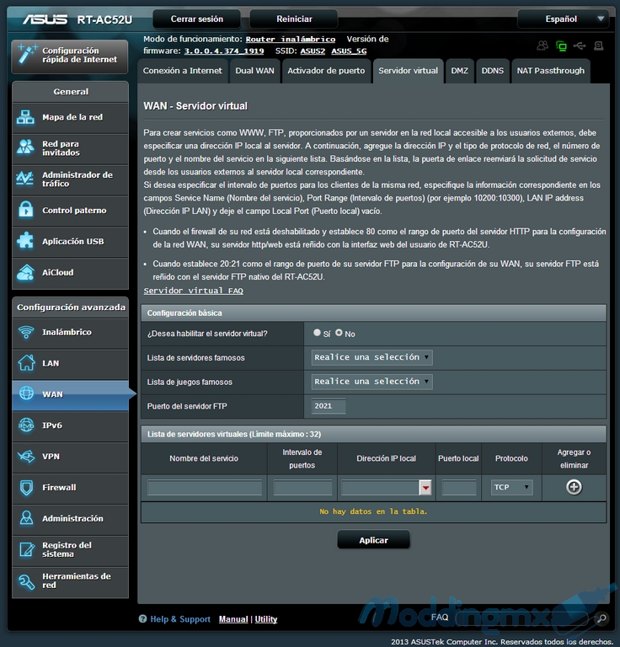This screenshot has height=647, width=620.
Task: Open Registro del sistema notepad icon
Action: coord(26,549)
